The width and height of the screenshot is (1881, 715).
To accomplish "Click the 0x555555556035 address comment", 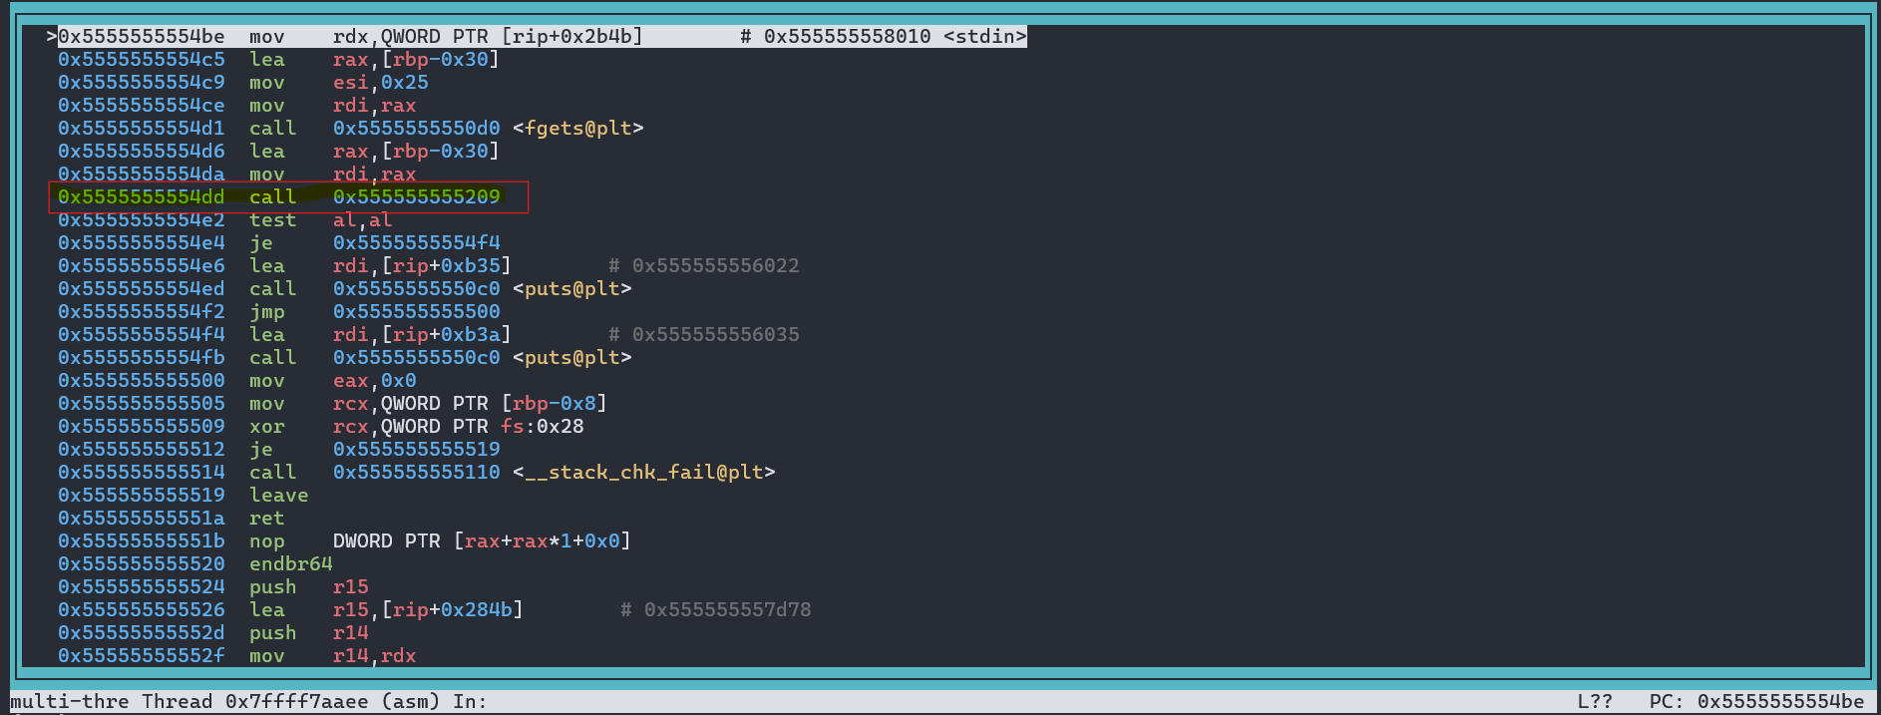I will [x=714, y=335].
